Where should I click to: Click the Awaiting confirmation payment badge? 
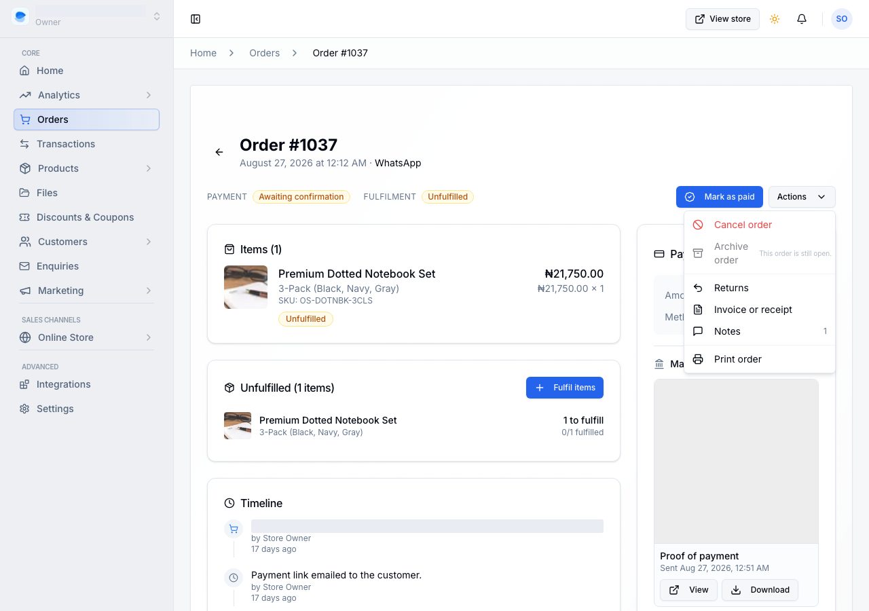(301, 197)
